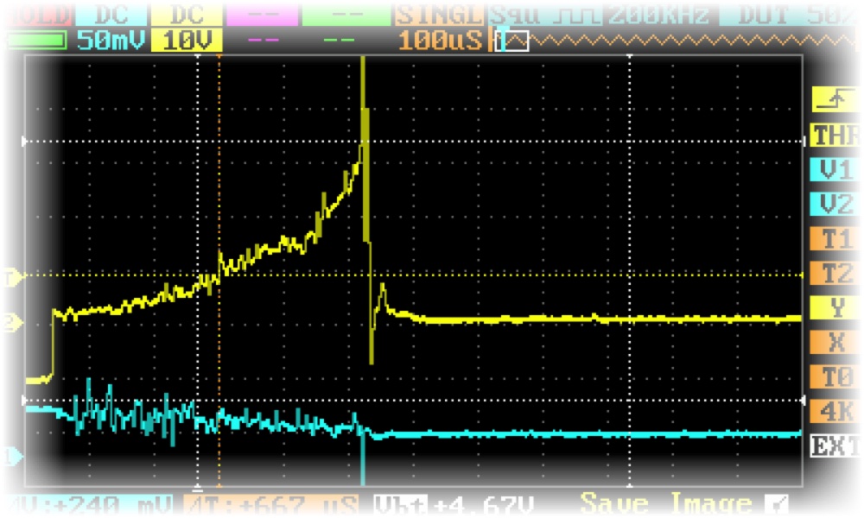This screenshot has height=518, width=864.
Task: Click the upper V1 cursor left marker
Action: click(23, 142)
